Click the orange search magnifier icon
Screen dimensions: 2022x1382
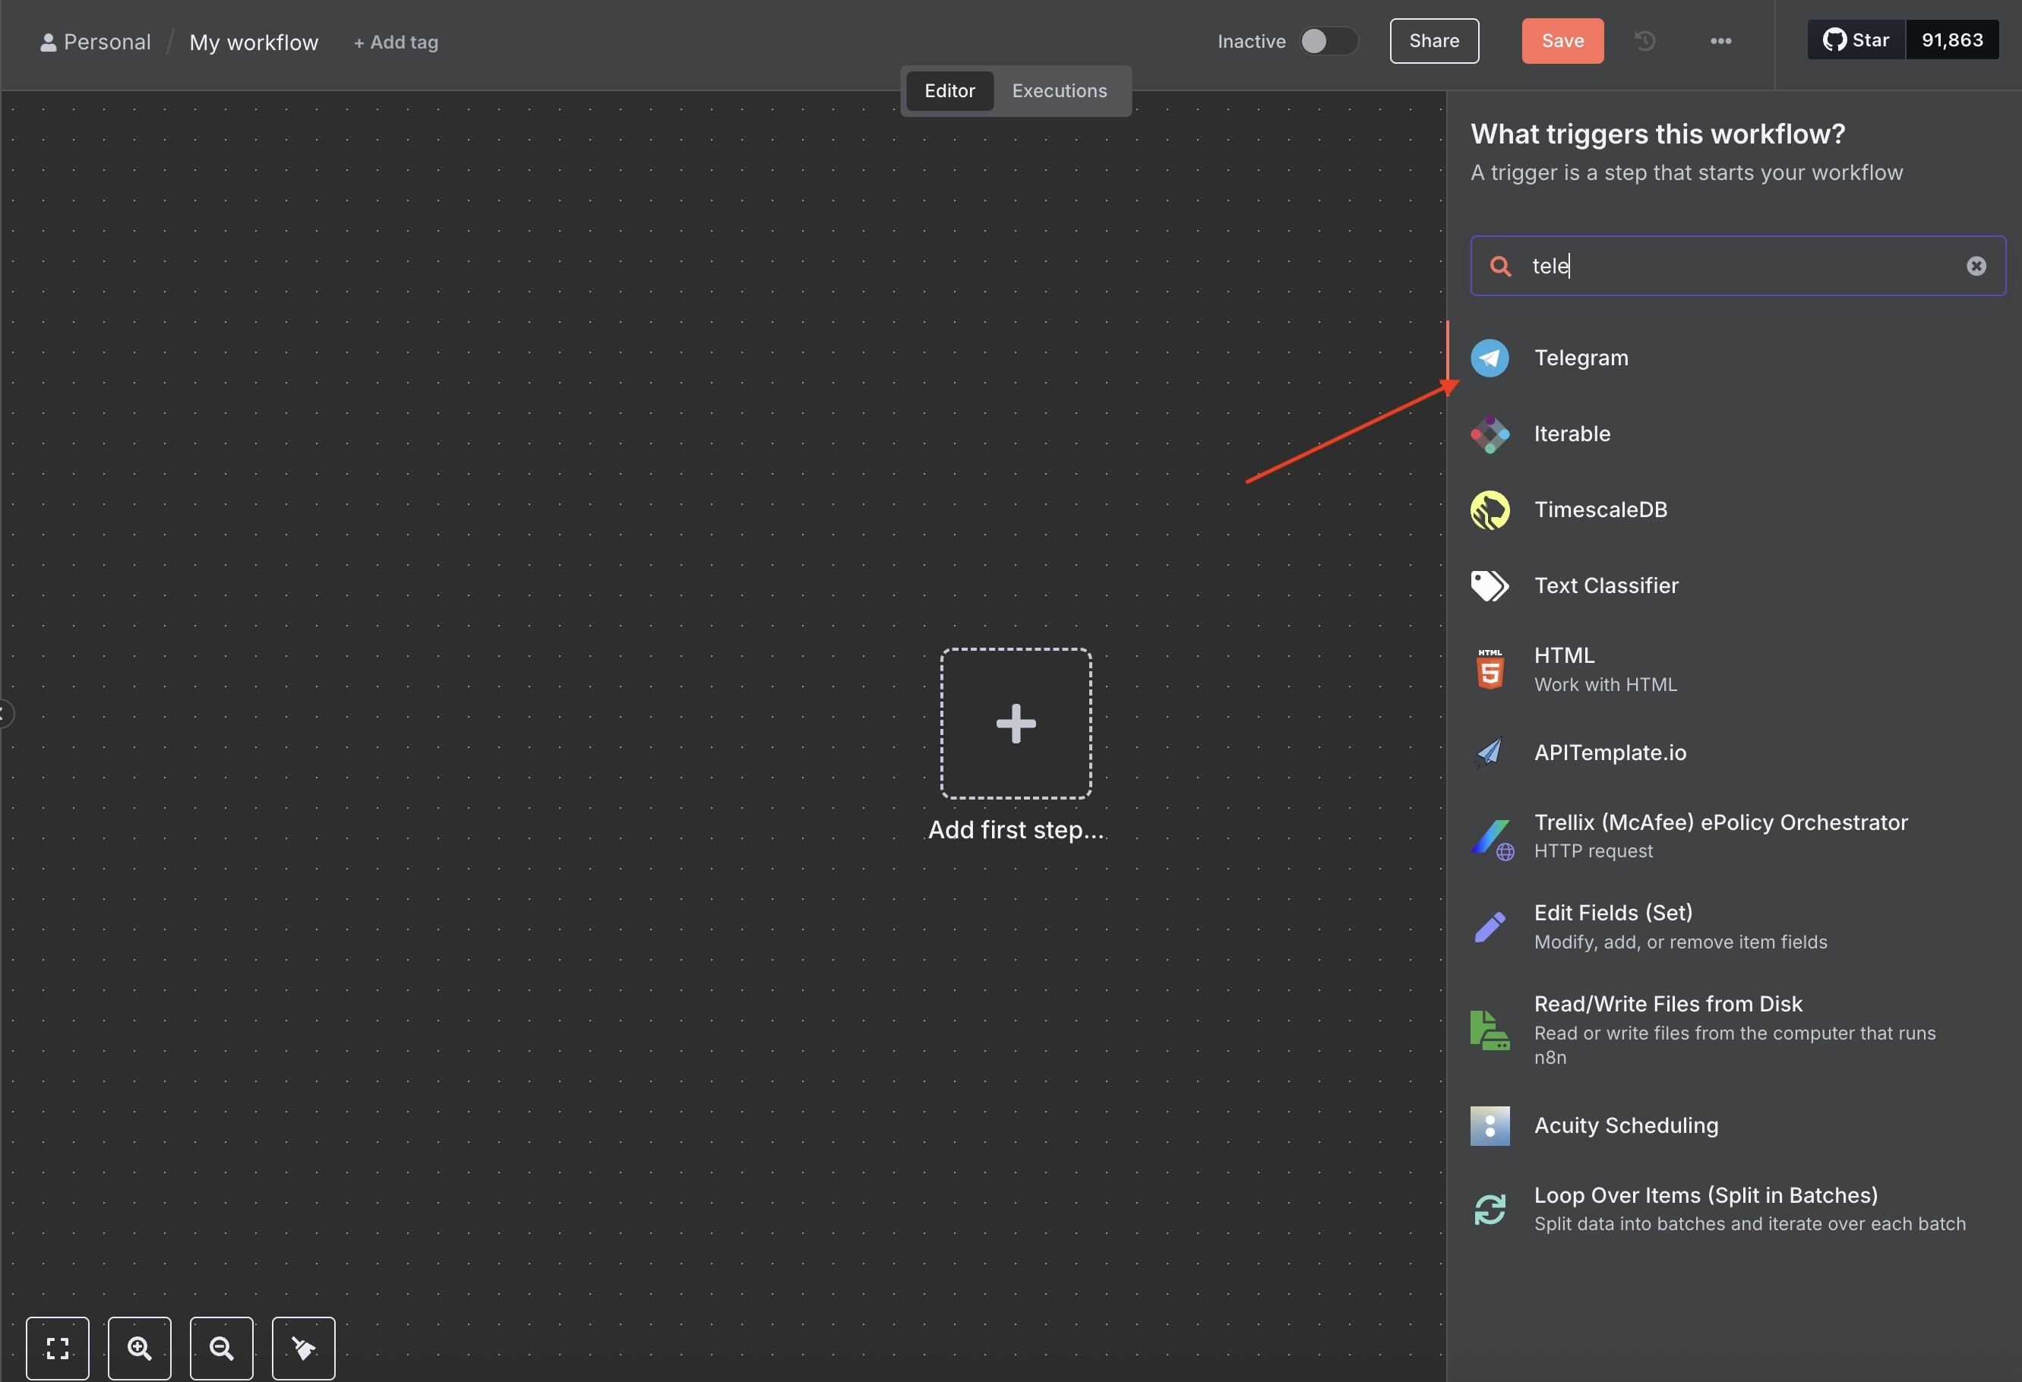click(x=1500, y=266)
